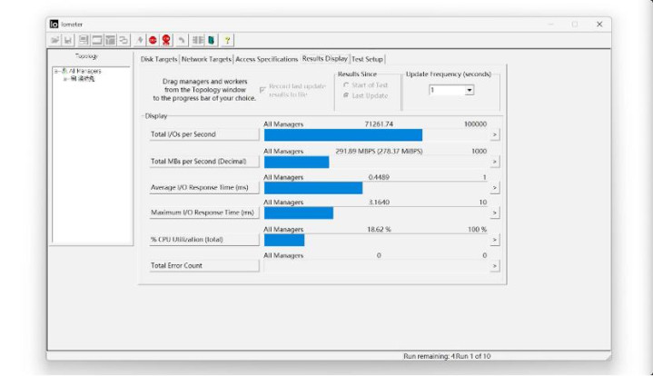Click the Total I/Os per Second button

[204, 134]
